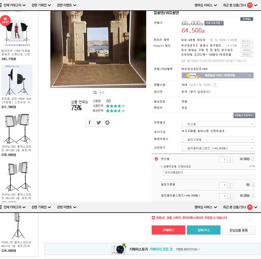The width and height of the screenshot is (261, 259).
Task: Click the model number text field
Action: [x=209, y=173]
